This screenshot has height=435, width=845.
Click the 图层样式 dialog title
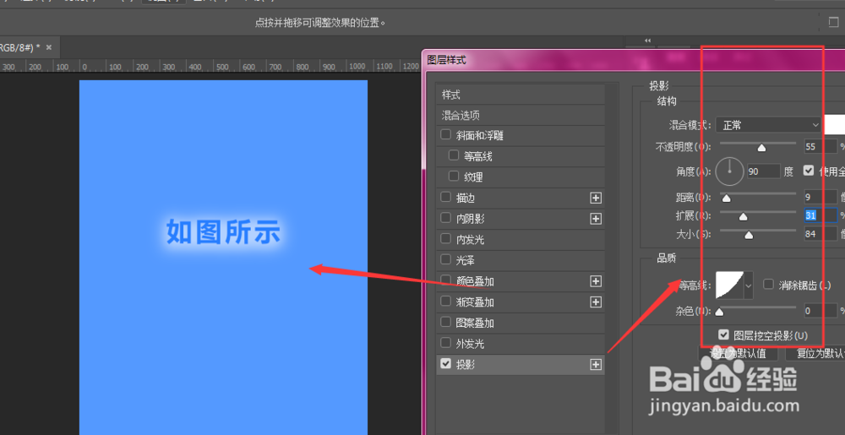[447, 60]
